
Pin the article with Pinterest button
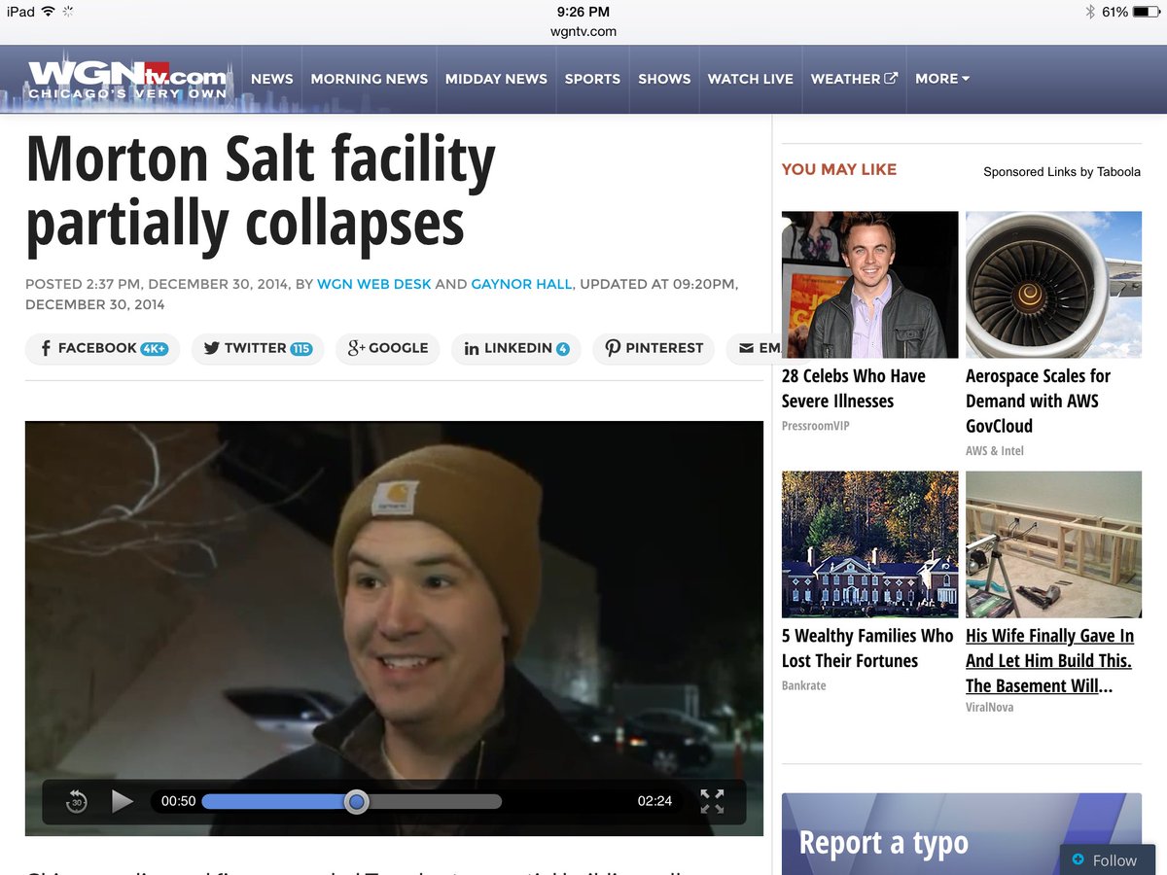pos(654,348)
